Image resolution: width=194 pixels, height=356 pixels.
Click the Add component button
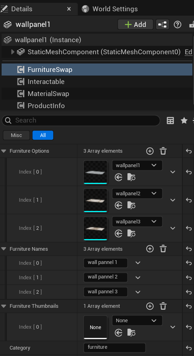(x=135, y=25)
